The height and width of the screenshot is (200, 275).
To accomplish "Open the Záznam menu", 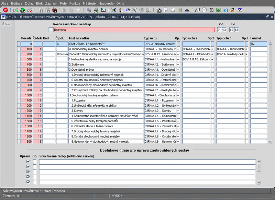I will pos(51,3).
